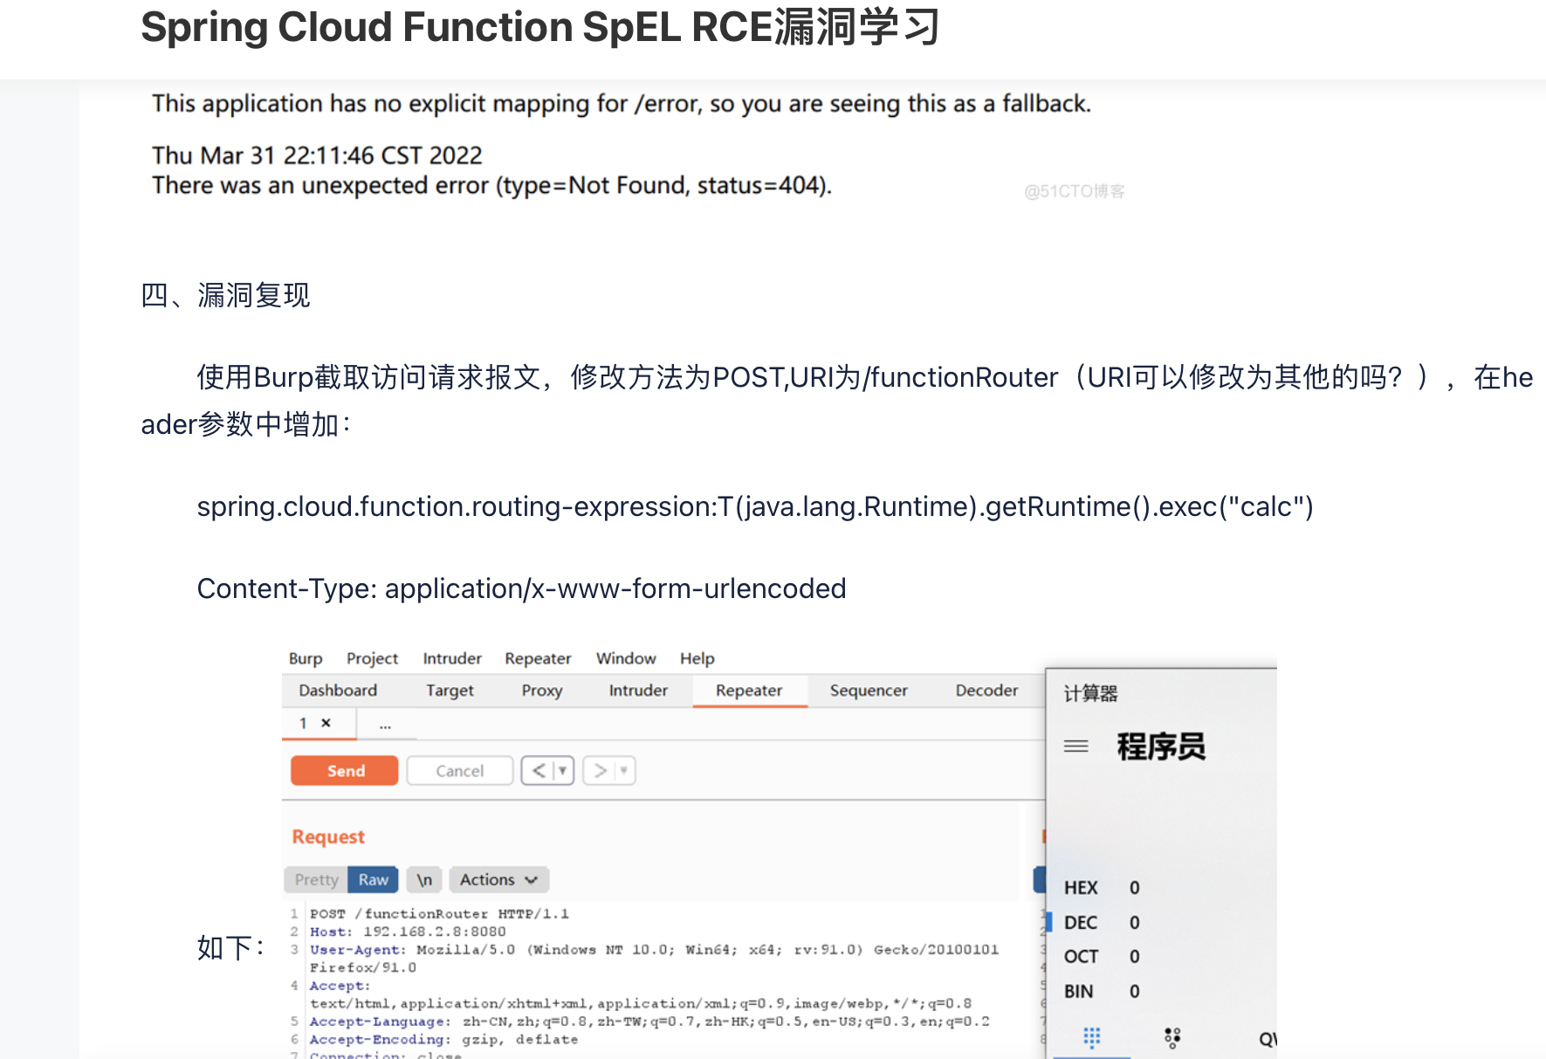Open the Repeater menu in menu bar
The image size is (1546, 1059).
coord(538,658)
